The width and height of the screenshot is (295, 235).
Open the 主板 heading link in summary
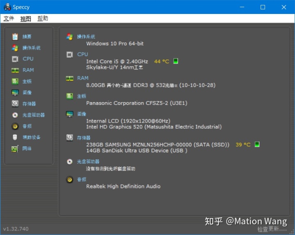point(82,96)
